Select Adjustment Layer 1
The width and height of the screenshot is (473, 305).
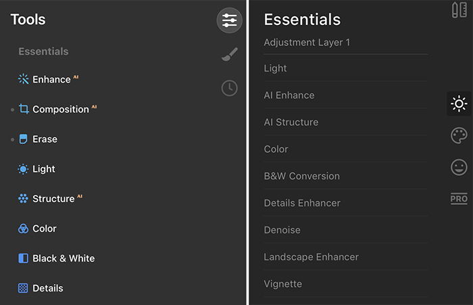307,43
